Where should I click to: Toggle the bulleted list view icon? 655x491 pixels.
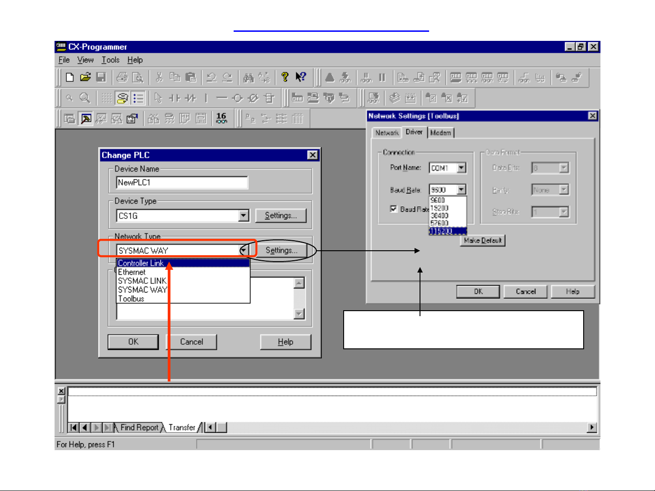point(138,98)
